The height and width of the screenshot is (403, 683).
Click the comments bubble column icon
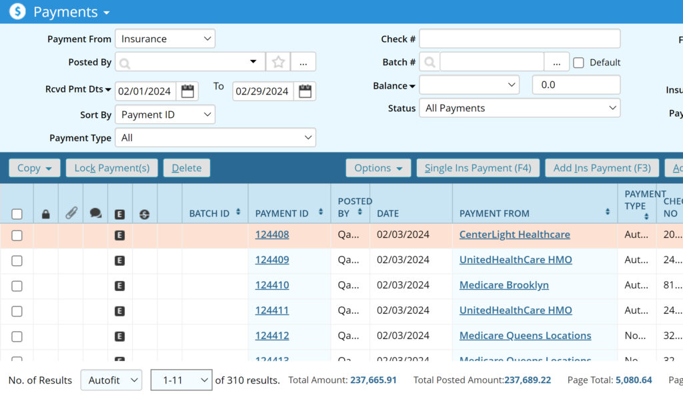tap(95, 214)
